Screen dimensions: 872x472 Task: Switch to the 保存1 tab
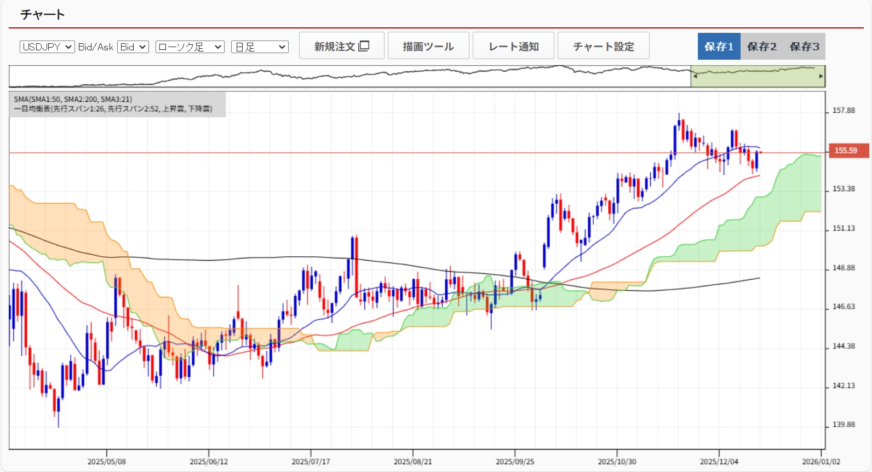tap(719, 47)
